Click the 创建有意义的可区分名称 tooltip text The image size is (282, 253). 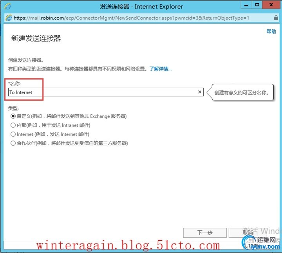pyautogui.click(x=241, y=92)
